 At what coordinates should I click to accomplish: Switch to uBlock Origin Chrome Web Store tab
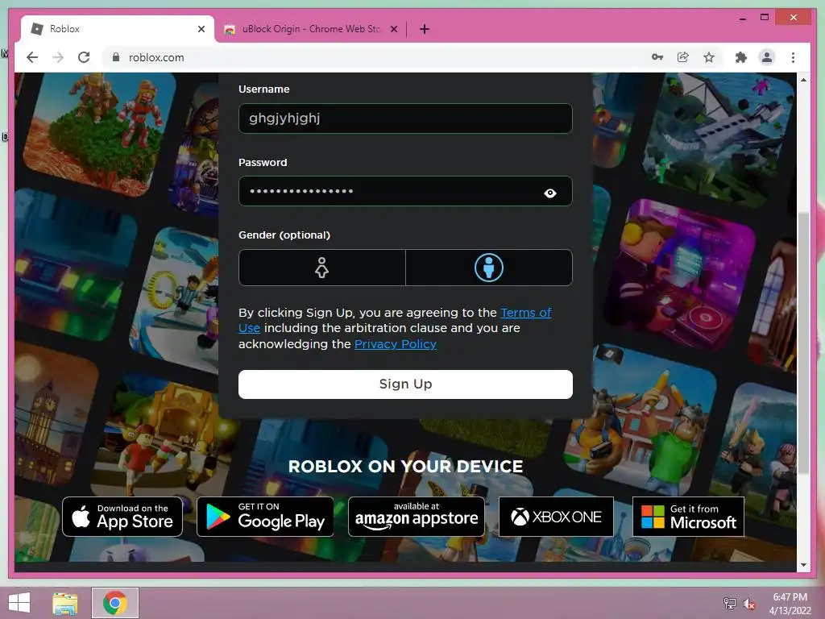coord(310,29)
